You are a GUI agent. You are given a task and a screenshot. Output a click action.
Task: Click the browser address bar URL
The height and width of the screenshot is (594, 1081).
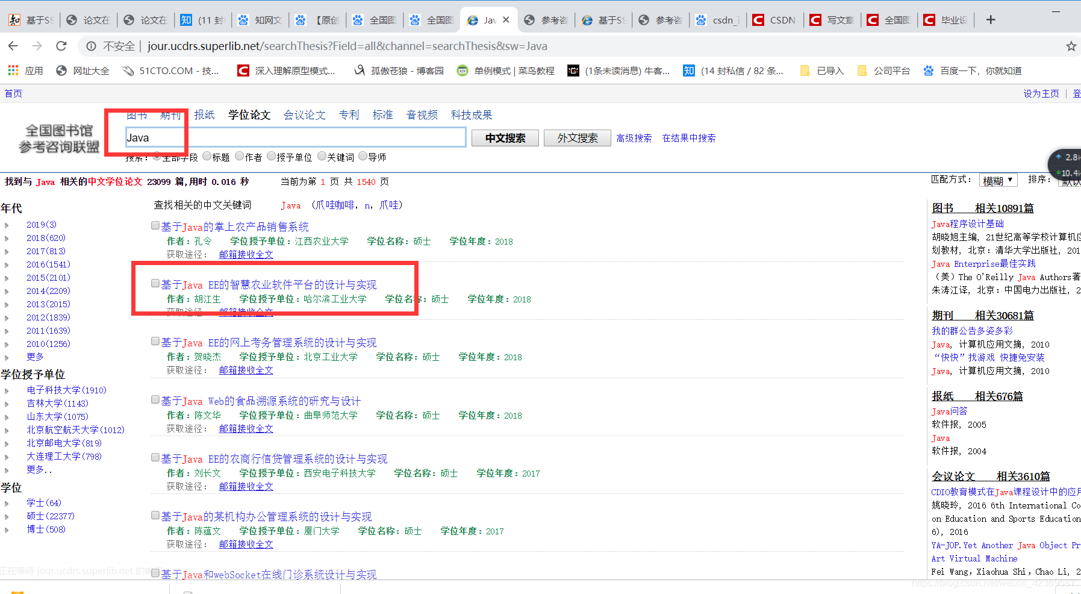[347, 46]
